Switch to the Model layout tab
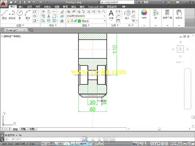 coord(16,129)
